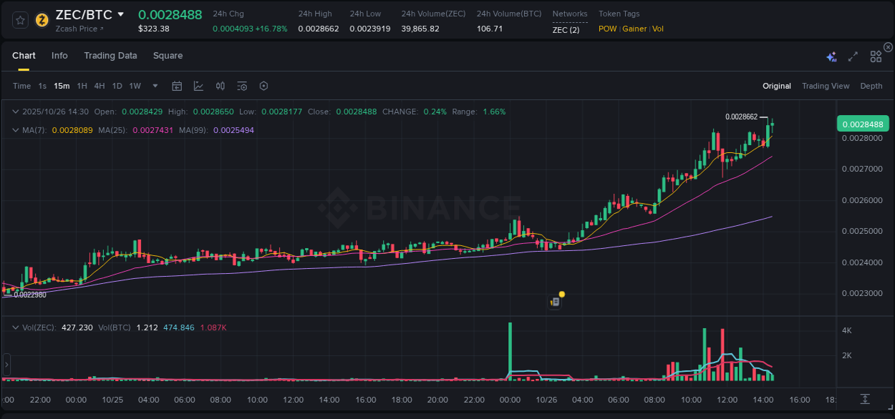Image resolution: width=895 pixels, height=419 pixels.
Task: Launch the AI assistant sparkle icon
Action: [831, 56]
